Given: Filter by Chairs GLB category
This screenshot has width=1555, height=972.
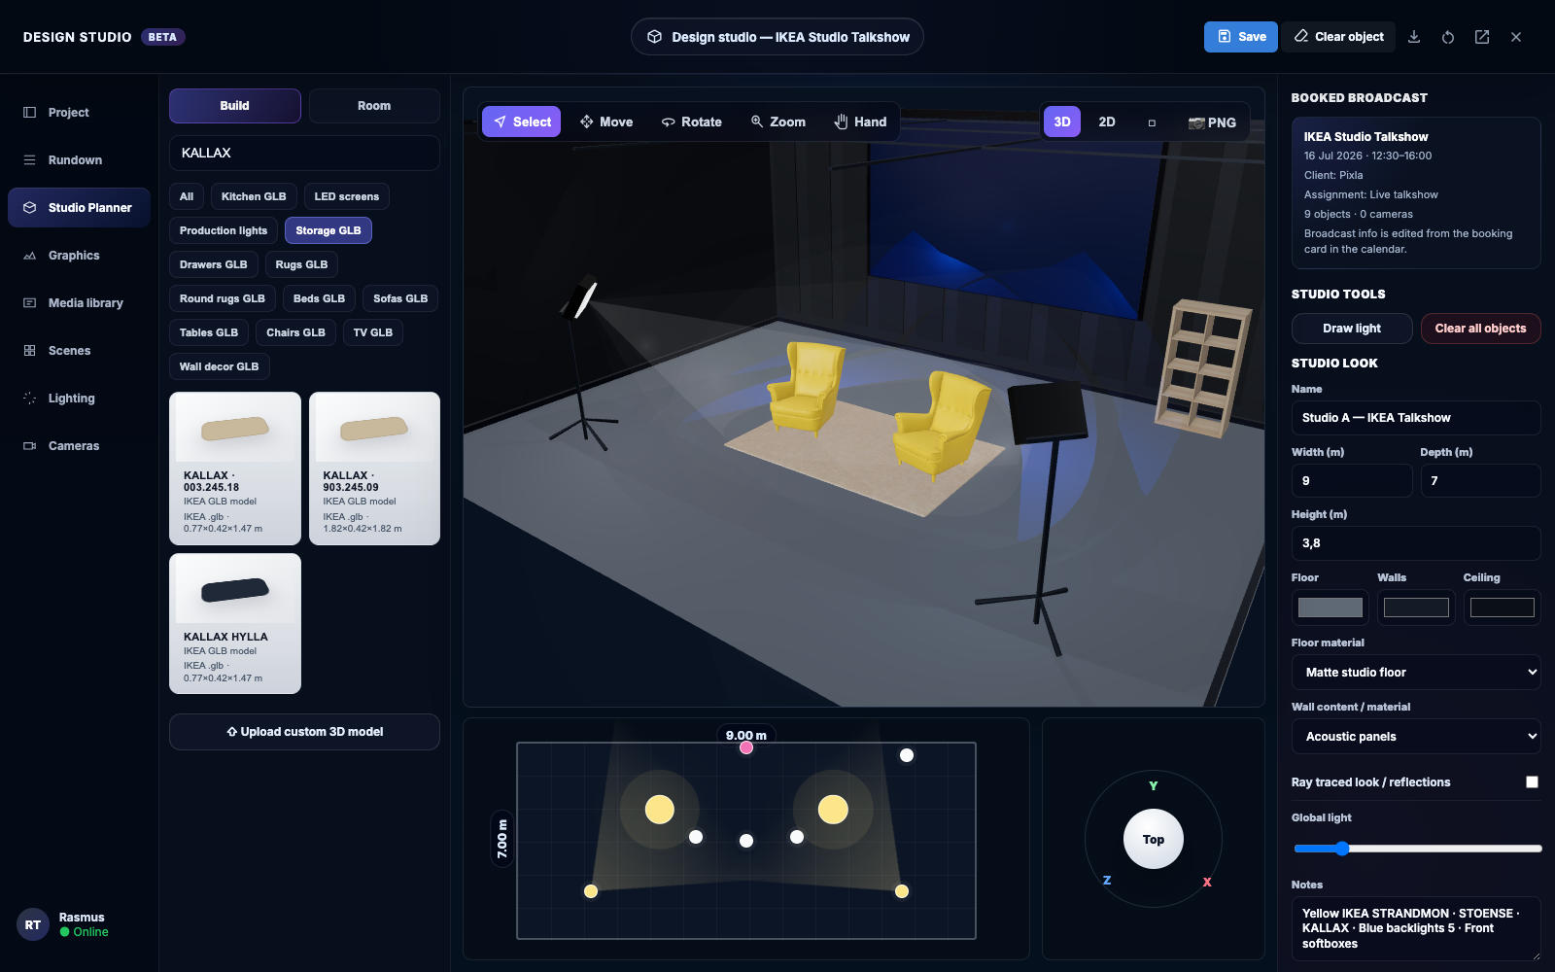Looking at the screenshot, I should (296, 332).
